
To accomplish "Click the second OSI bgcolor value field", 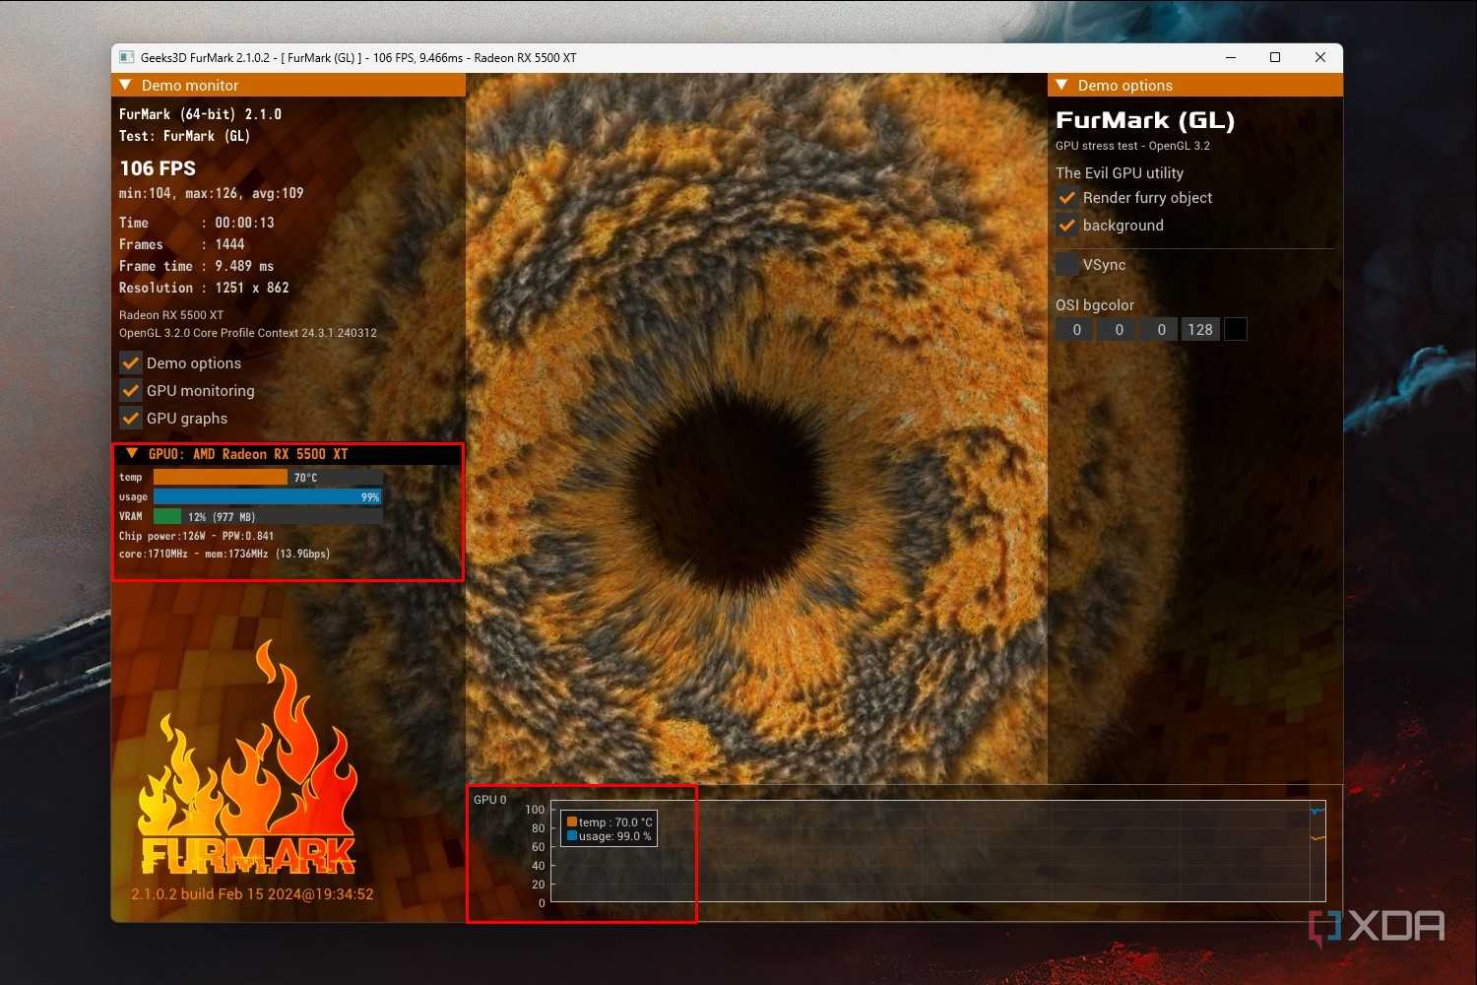I will (x=1118, y=329).
